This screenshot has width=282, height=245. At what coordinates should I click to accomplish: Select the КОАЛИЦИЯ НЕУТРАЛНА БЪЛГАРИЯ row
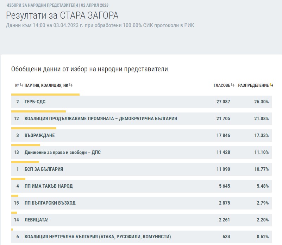[x=98, y=237]
